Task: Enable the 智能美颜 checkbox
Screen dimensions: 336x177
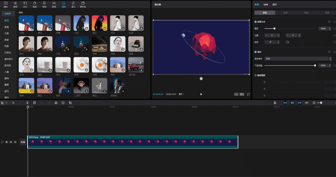Action: click(255, 75)
